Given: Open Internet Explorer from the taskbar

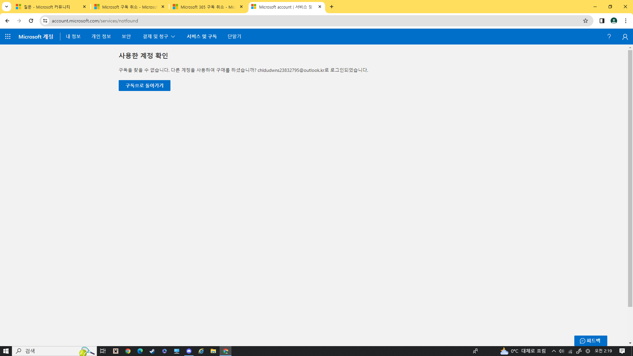Looking at the screenshot, I should pos(201,351).
